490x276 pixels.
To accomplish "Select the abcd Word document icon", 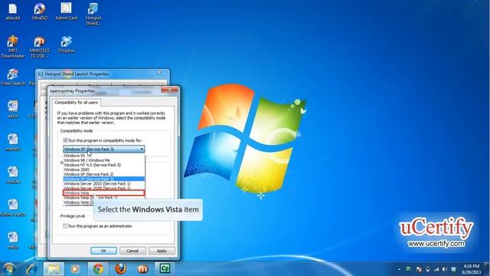I will click(13, 110).
